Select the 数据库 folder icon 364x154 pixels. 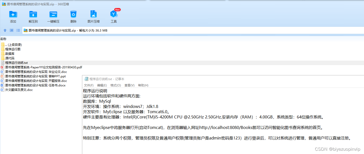pyautogui.click(x=3, y=54)
